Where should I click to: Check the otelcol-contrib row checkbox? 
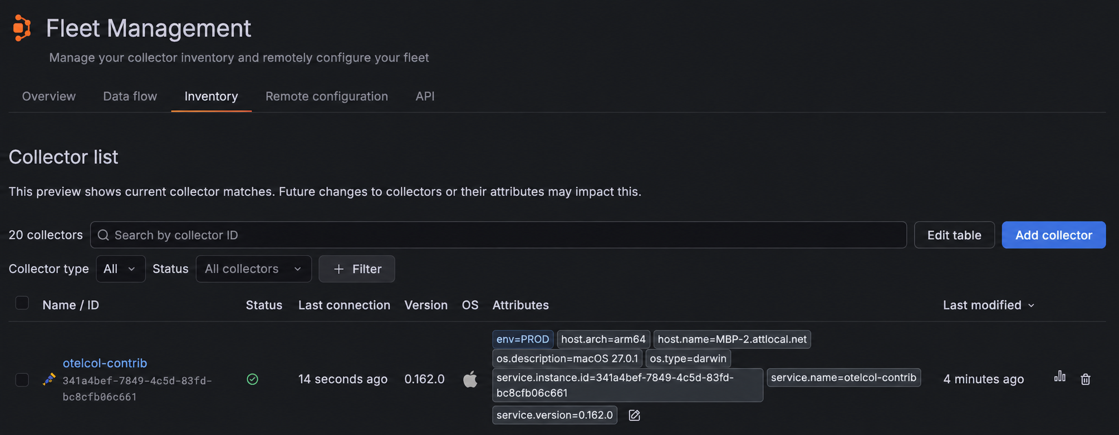(22, 380)
